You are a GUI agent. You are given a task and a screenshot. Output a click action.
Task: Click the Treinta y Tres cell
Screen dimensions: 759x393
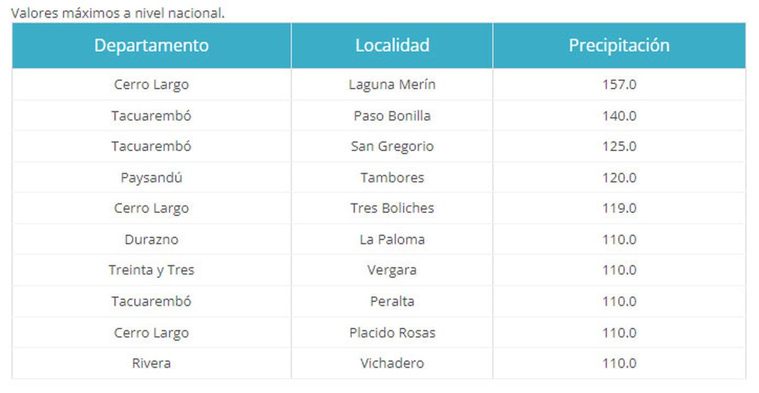[x=152, y=270]
